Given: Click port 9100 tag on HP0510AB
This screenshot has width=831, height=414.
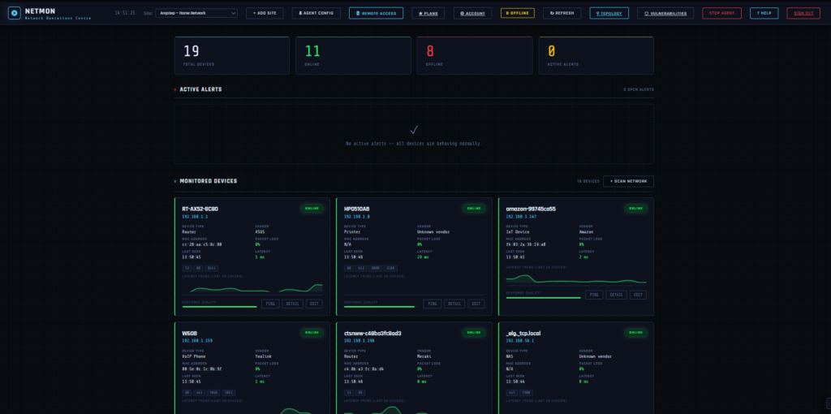Looking at the screenshot, I should 390,268.
